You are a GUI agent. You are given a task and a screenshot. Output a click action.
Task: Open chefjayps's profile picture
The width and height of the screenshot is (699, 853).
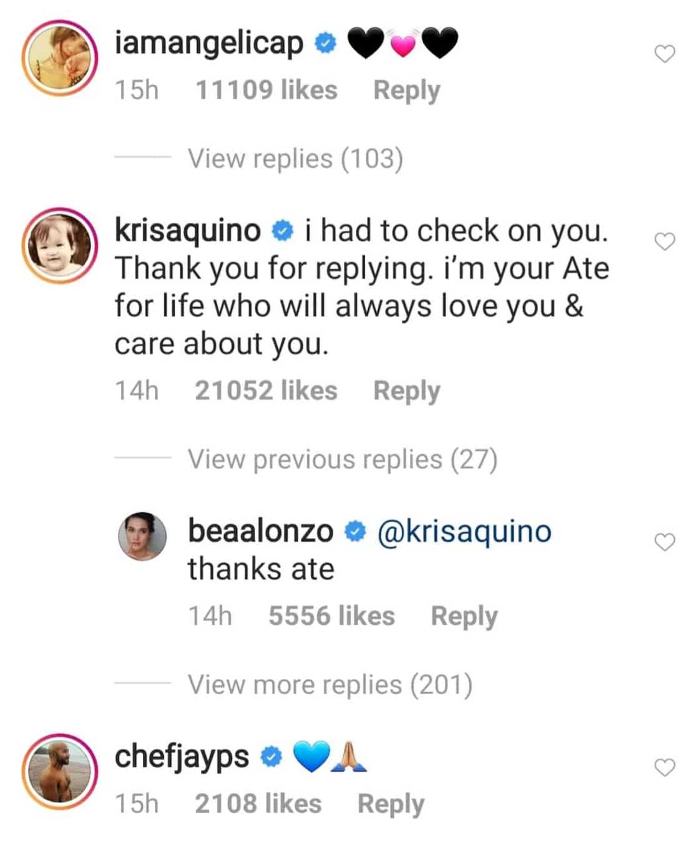(60, 771)
